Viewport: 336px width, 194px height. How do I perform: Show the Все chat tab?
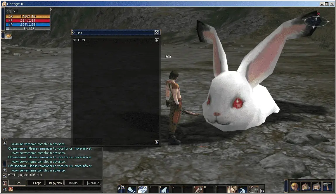pyautogui.click(x=18, y=183)
